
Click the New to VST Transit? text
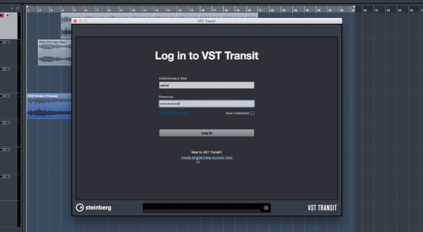click(207, 152)
